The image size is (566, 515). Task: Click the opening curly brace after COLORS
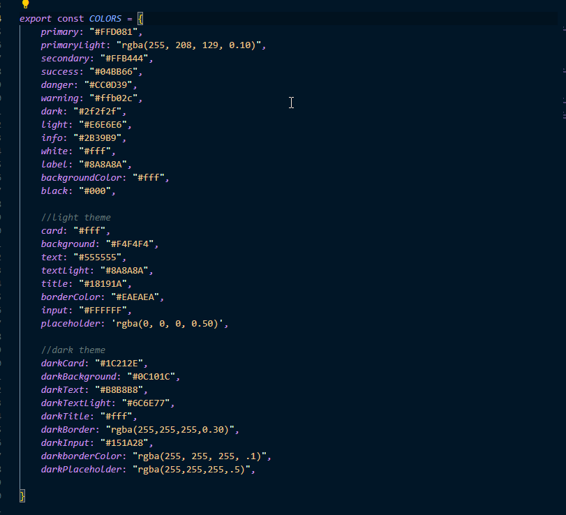coord(140,19)
